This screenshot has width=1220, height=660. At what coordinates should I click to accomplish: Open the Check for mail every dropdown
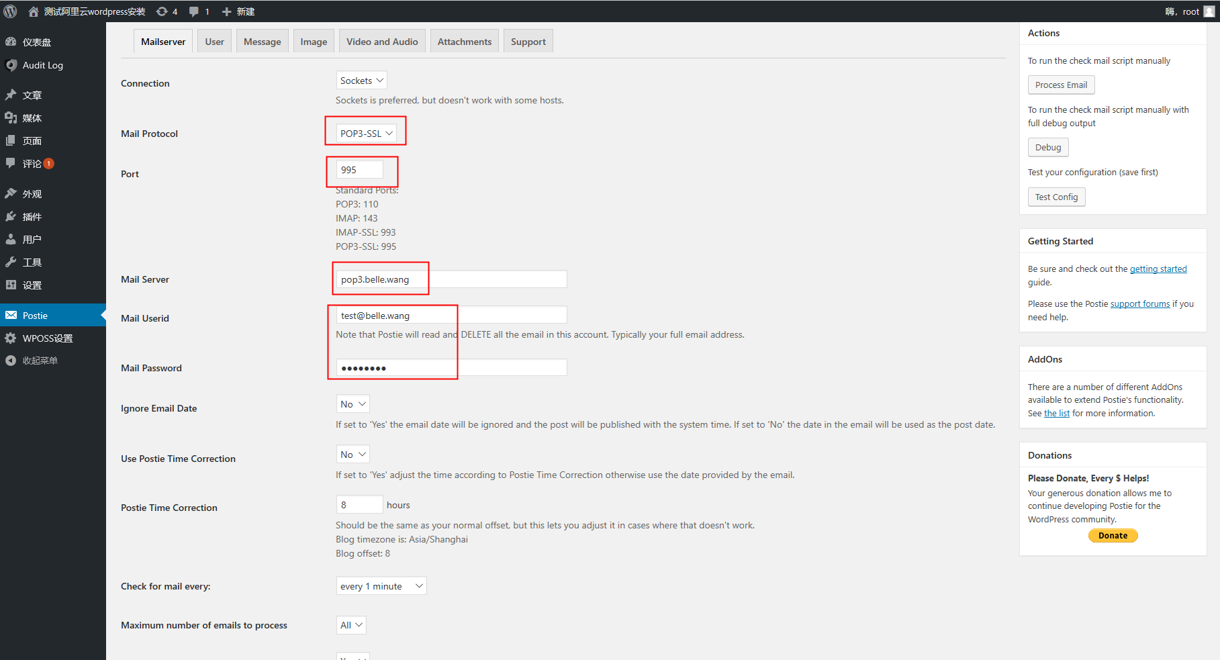click(381, 586)
